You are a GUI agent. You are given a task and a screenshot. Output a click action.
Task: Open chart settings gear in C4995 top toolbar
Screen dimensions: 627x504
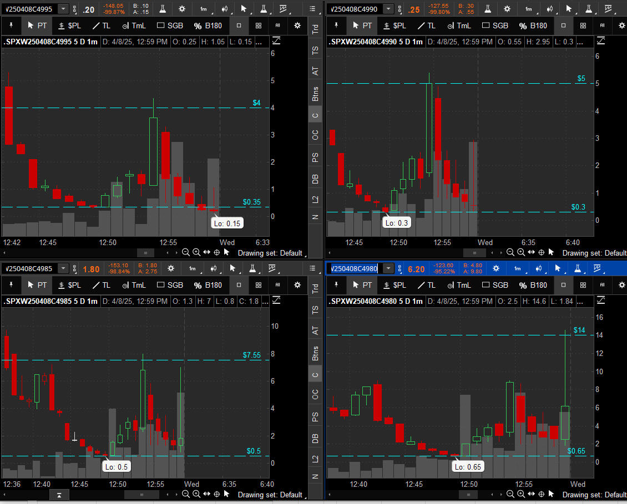tap(182, 9)
